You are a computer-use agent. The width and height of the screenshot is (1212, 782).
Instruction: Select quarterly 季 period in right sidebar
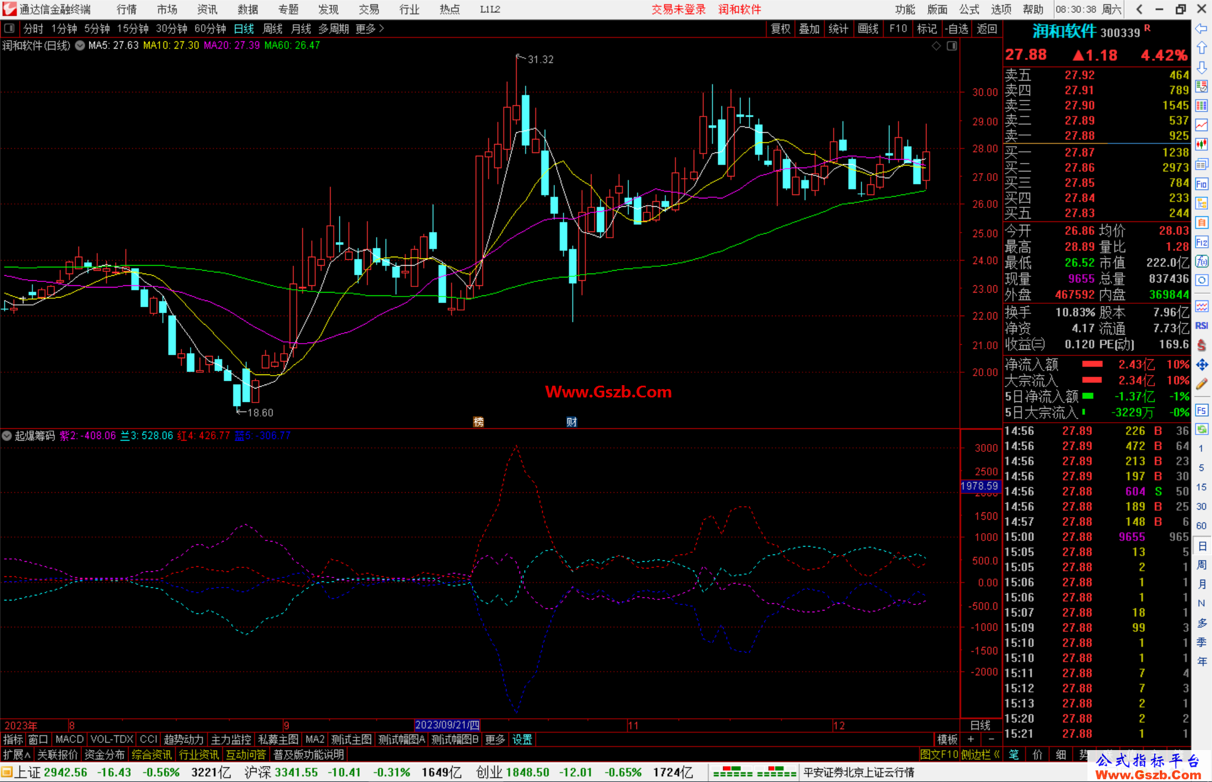(1201, 642)
